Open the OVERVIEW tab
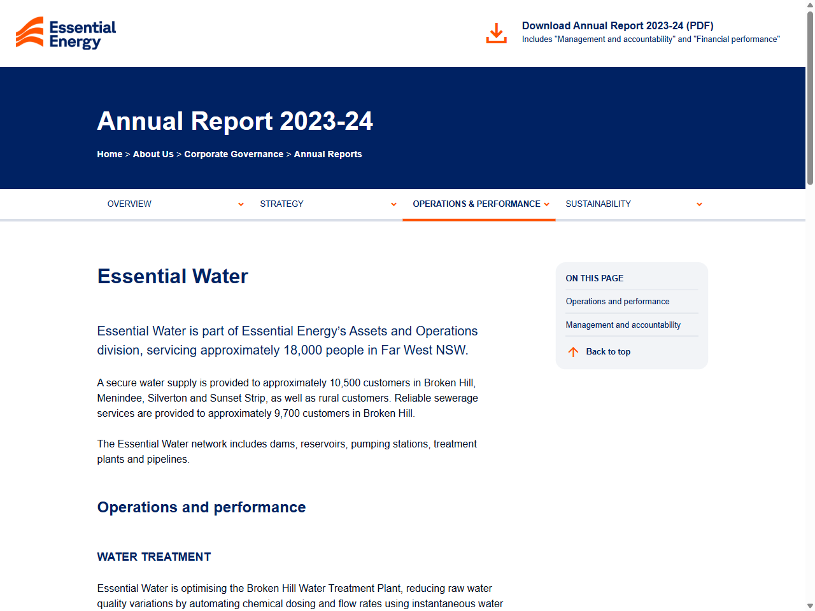Image resolution: width=815 pixels, height=611 pixels. tap(129, 204)
